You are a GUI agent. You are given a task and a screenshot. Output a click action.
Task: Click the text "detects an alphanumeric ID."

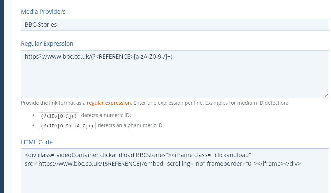131,125
